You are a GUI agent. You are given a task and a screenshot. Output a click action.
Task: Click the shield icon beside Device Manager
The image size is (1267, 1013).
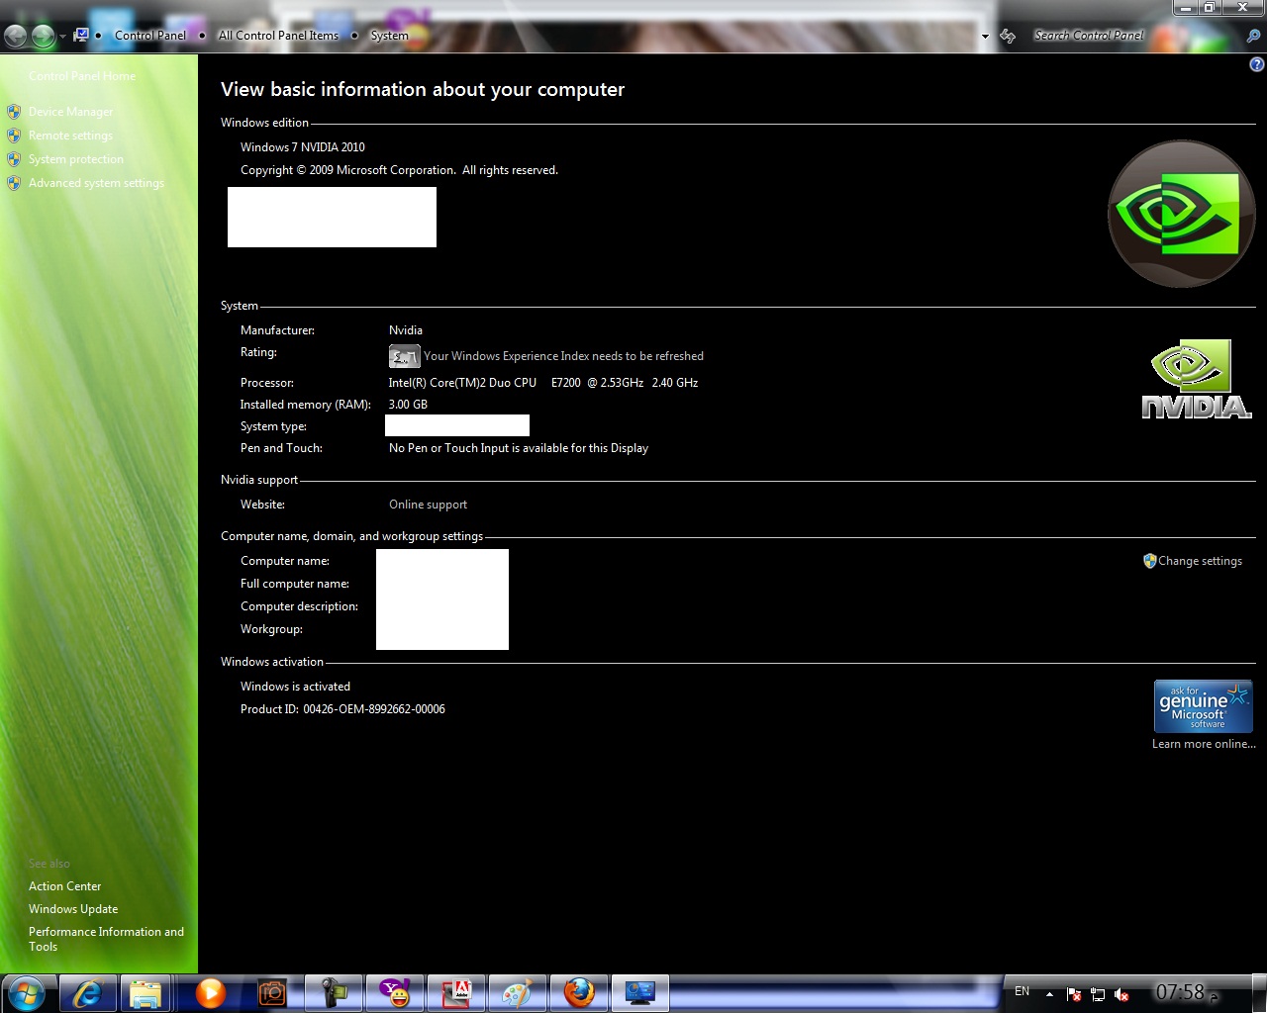pos(14,112)
